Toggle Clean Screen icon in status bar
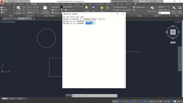The height and width of the screenshot is (103, 183). point(178,101)
